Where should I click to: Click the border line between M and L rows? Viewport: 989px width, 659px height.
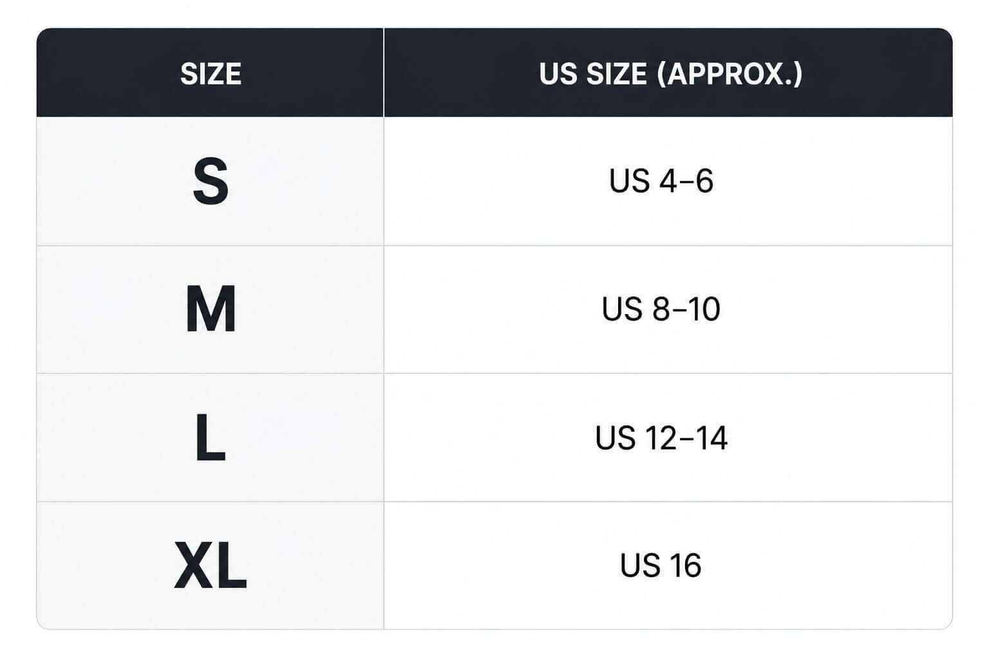click(x=494, y=373)
